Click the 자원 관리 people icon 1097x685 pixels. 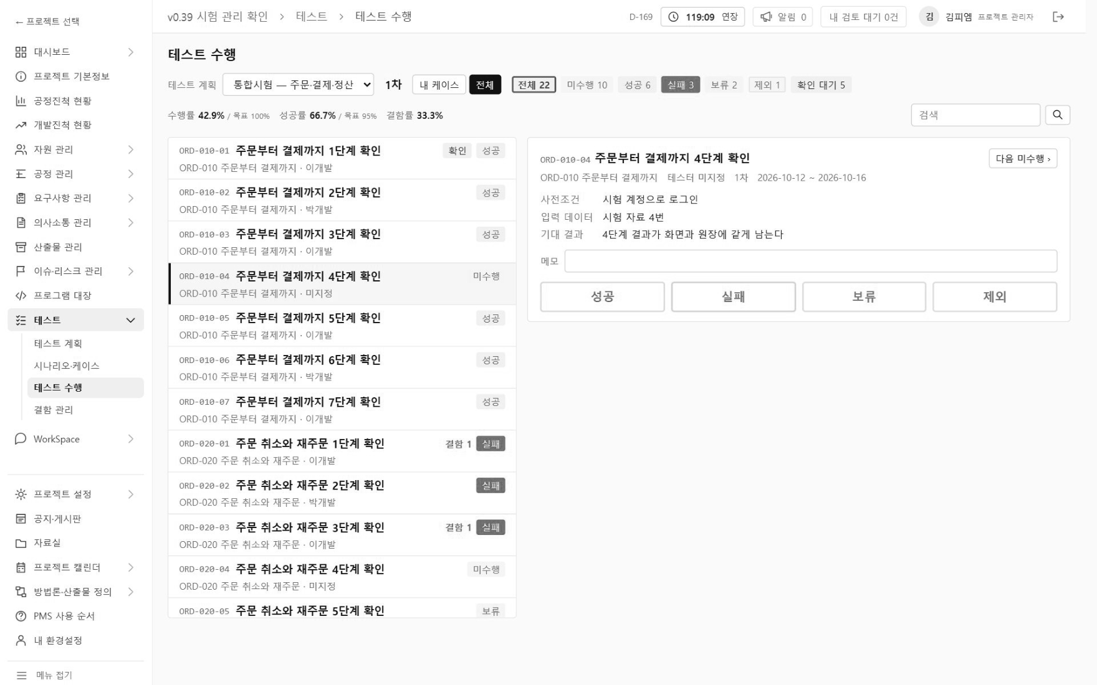pyautogui.click(x=21, y=149)
